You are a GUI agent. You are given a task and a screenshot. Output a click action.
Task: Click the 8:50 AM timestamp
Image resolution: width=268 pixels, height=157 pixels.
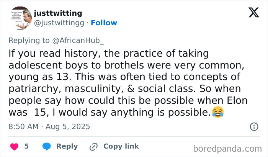[x=24, y=126]
